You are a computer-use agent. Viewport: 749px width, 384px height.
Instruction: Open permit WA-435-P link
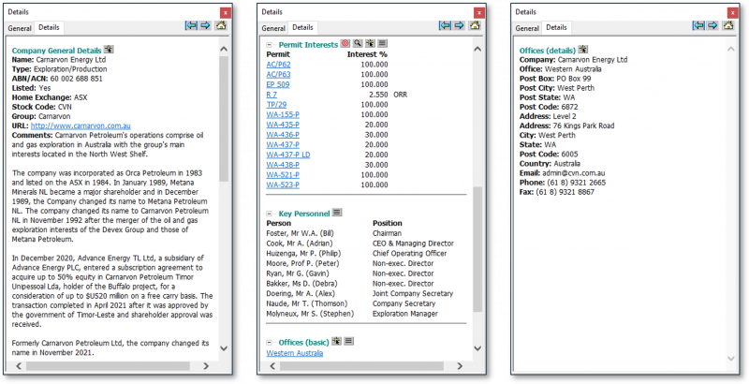(x=284, y=125)
